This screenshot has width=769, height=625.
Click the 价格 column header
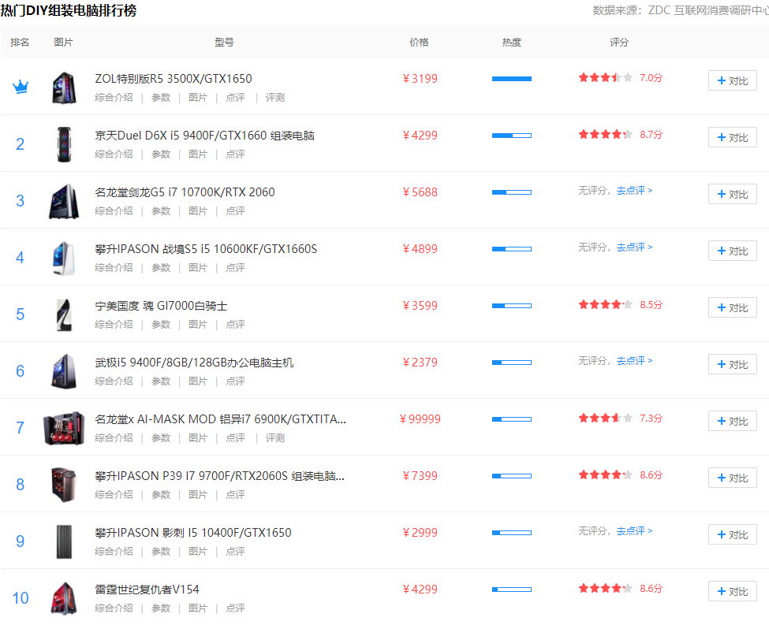[420, 43]
